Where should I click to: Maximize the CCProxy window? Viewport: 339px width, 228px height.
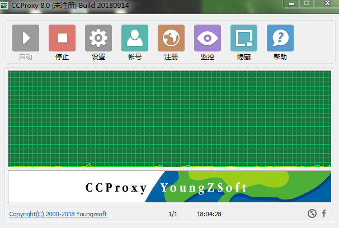pyautogui.click(x=307, y=3)
